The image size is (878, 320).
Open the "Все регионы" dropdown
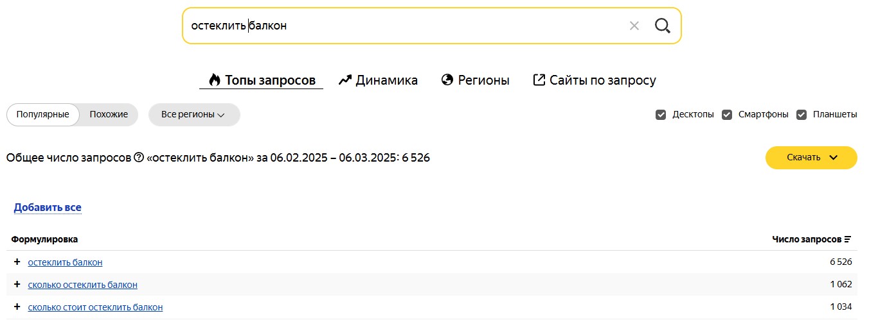point(193,115)
